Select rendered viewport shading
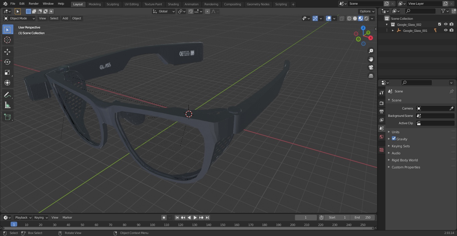 pos(366,18)
